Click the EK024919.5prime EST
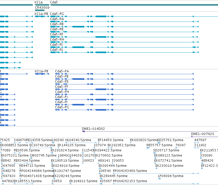 pos(52,168)
